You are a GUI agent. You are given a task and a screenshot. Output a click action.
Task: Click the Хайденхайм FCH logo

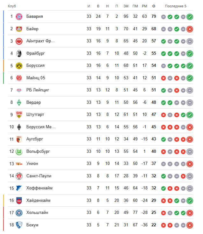(19, 201)
